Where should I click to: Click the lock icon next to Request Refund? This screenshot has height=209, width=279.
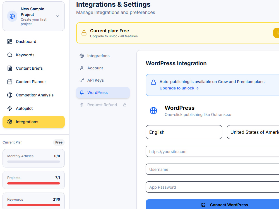[125, 105]
